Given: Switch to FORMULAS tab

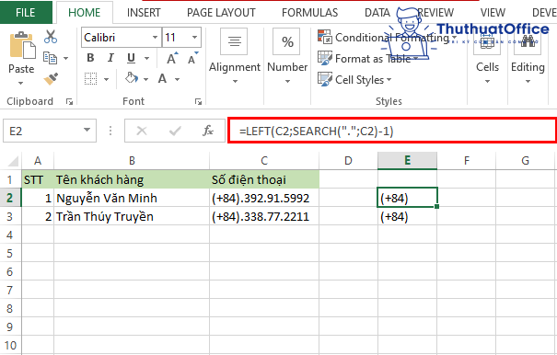Looking at the screenshot, I should tap(309, 13).
